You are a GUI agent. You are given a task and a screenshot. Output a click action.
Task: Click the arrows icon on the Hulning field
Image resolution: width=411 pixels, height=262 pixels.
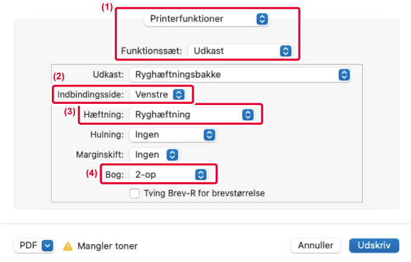209,135
